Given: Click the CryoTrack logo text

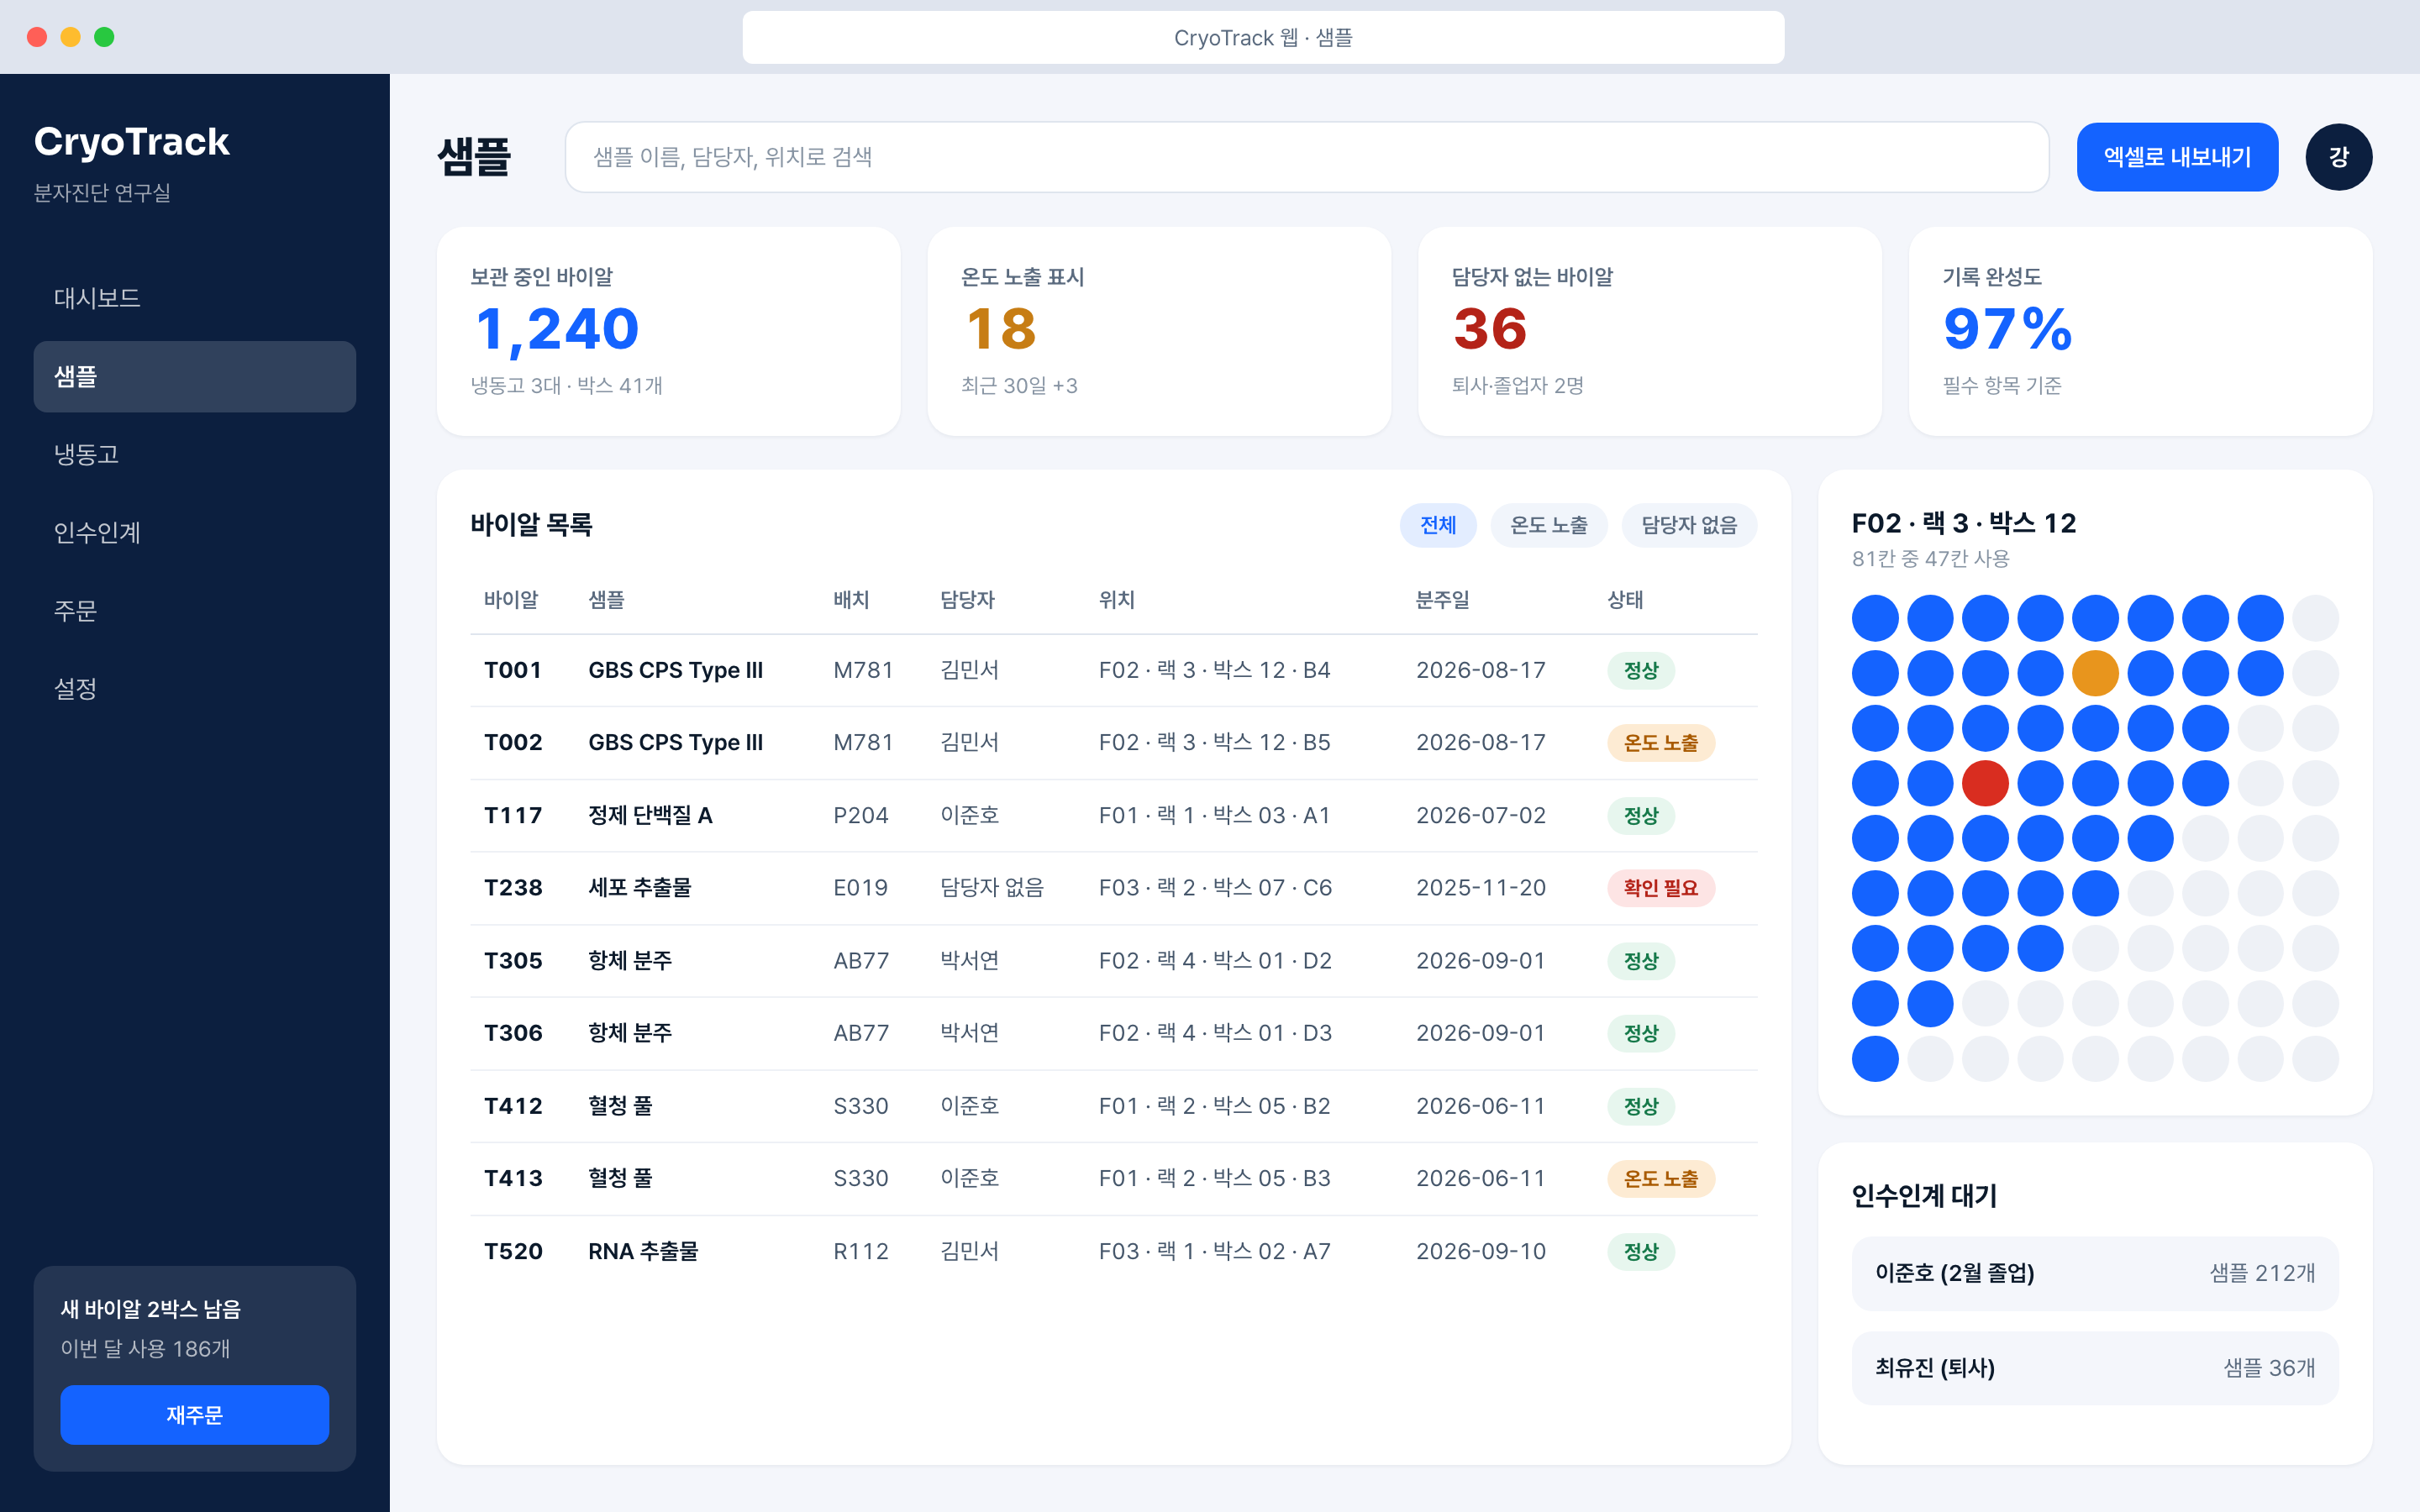Looking at the screenshot, I should [131, 142].
